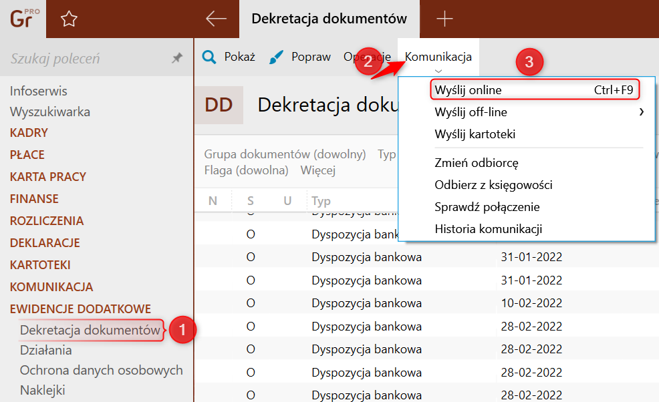Screen dimensions: 659x402
Task: Open the Flaga (dowolna) filter
Action: [x=246, y=170]
